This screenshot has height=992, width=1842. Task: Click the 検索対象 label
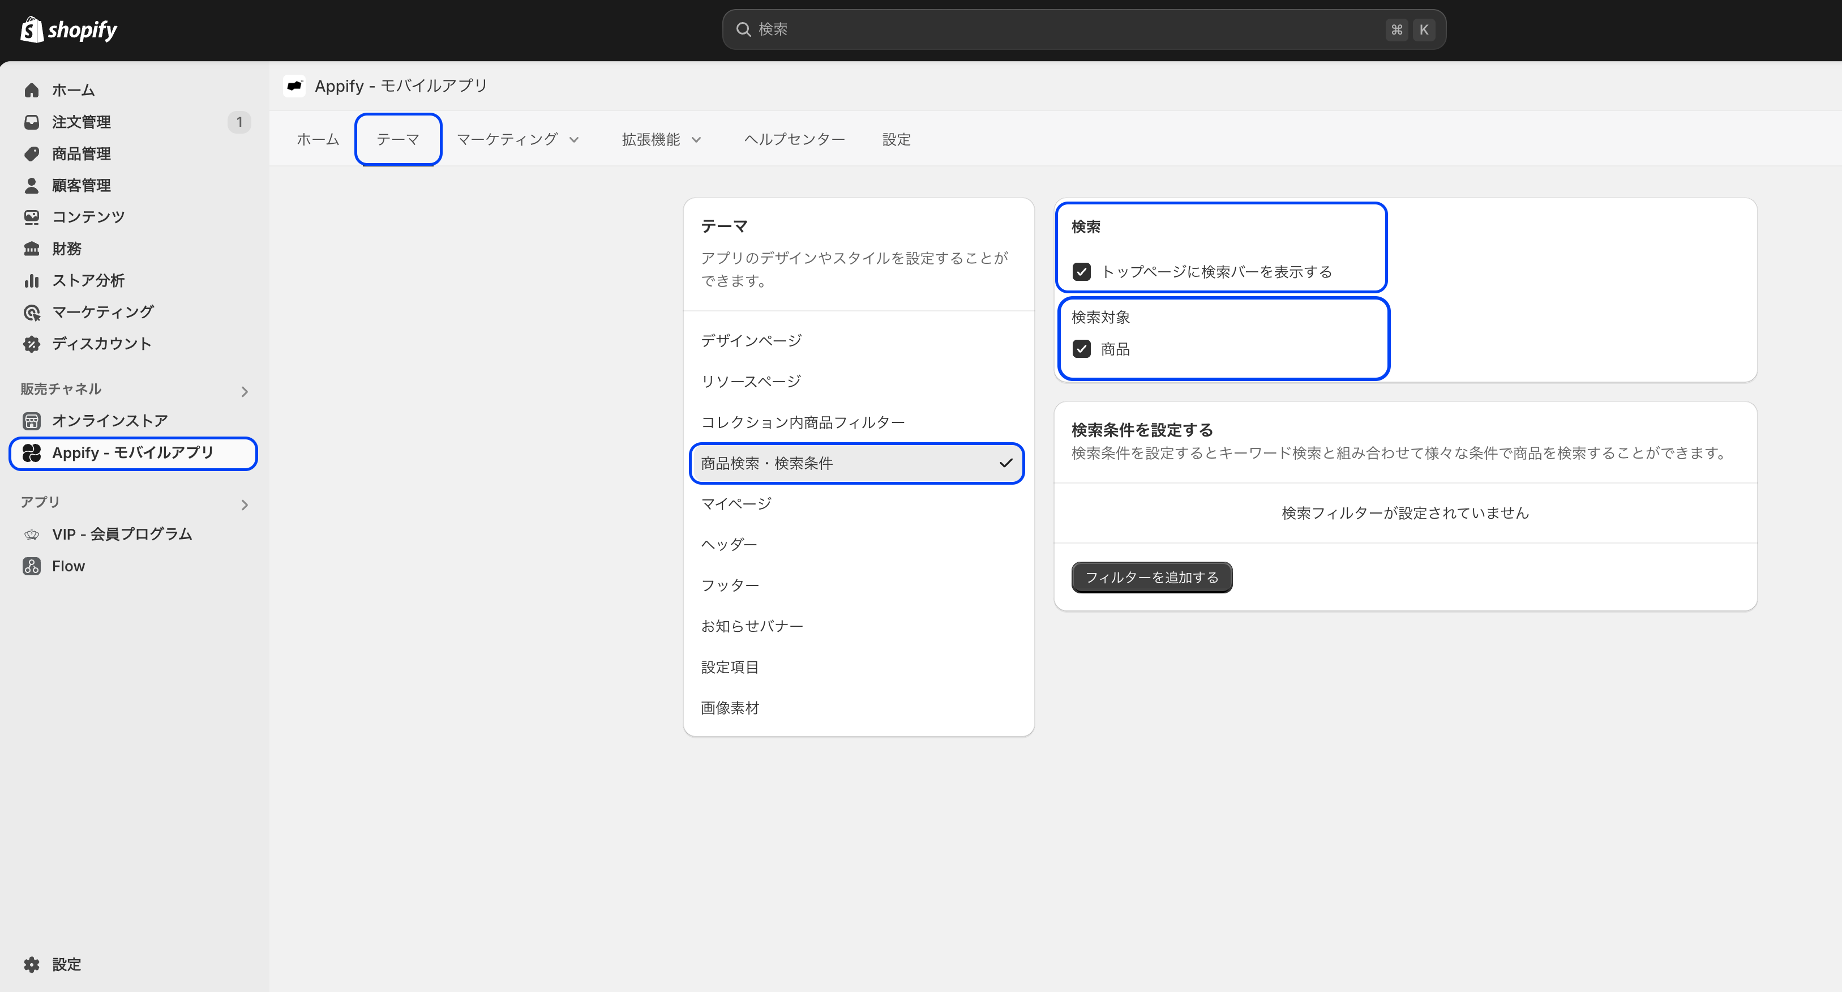[x=1100, y=317]
